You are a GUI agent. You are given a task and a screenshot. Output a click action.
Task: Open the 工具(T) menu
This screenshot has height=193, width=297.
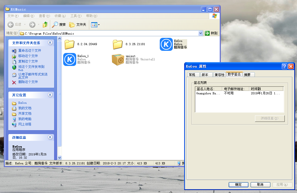76,16
